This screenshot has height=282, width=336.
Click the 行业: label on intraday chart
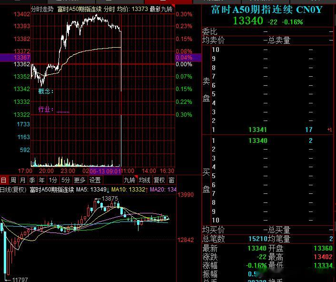pos(46,110)
